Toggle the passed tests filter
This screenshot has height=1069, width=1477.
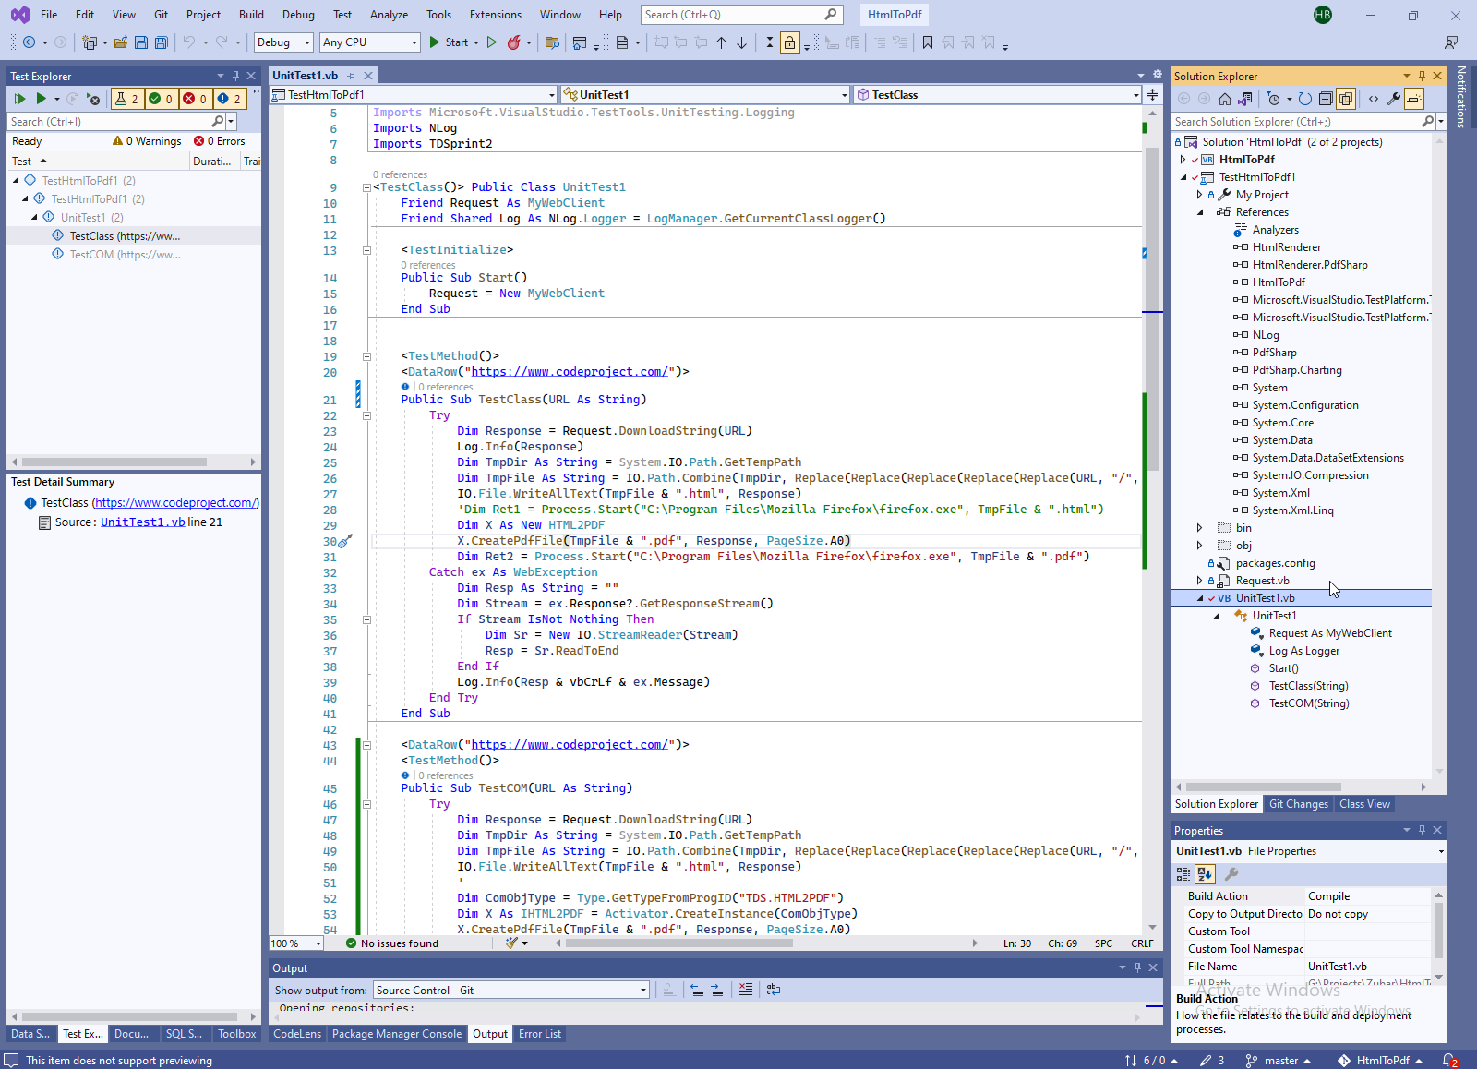coord(161,99)
